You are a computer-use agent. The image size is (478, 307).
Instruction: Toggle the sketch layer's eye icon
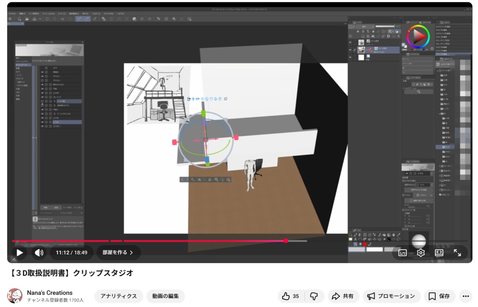(350, 43)
